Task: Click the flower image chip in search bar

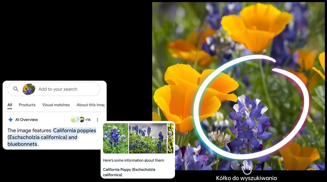Action: point(29,89)
